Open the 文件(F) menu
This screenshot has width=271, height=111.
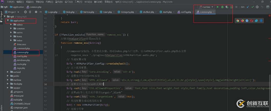click(10, 2)
